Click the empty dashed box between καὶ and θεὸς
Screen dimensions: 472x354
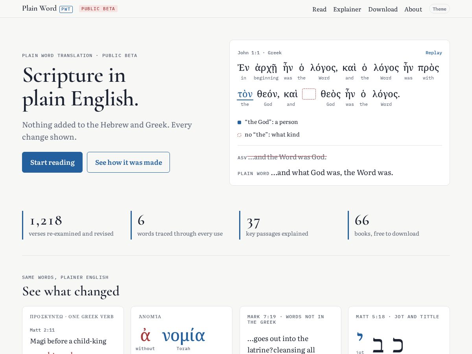point(309,94)
